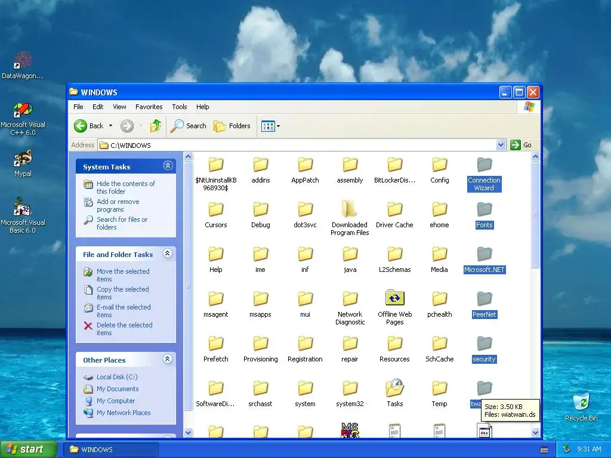Go to My Documents
611x458 pixels.
[118, 389]
